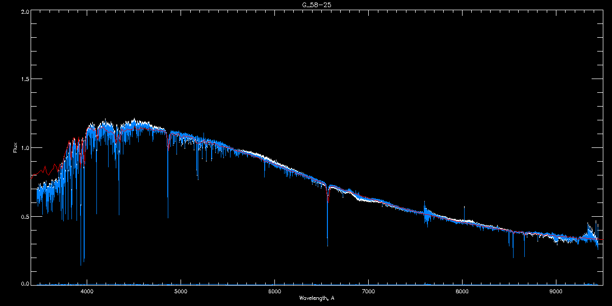Select the 1.5 flux tick label
612x306 pixels.
point(24,79)
